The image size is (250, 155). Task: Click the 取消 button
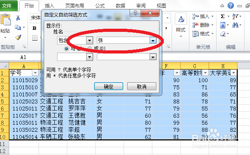pos(142,86)
